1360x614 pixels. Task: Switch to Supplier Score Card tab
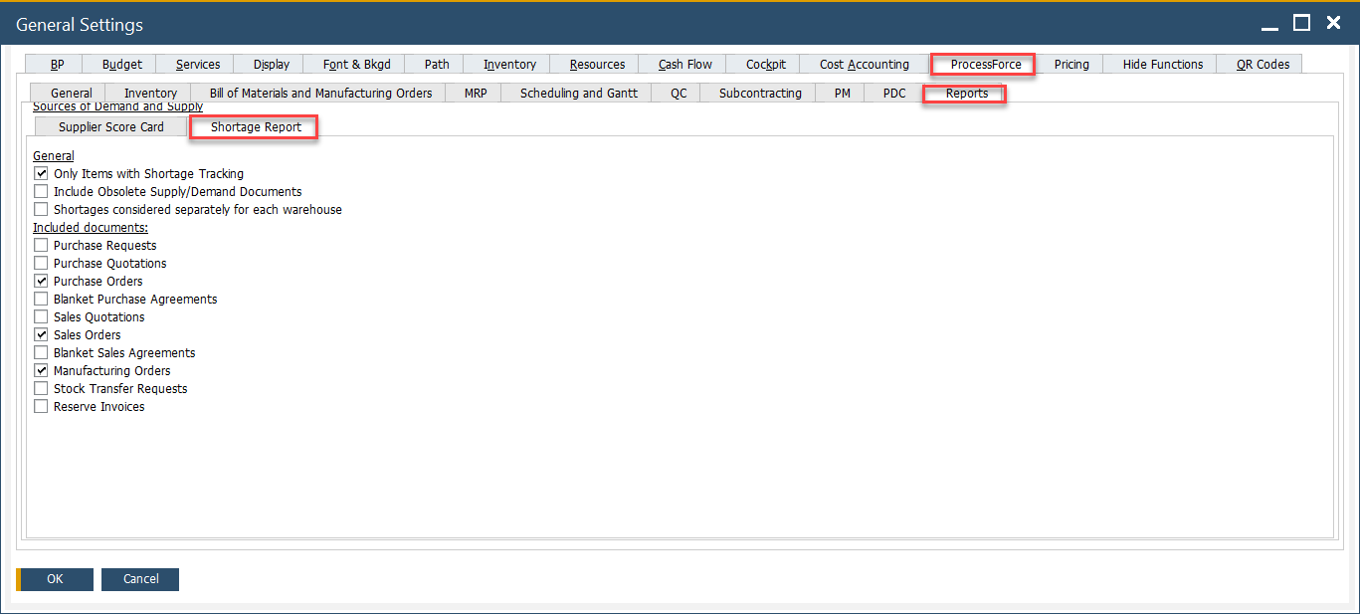tap(110, 127)
